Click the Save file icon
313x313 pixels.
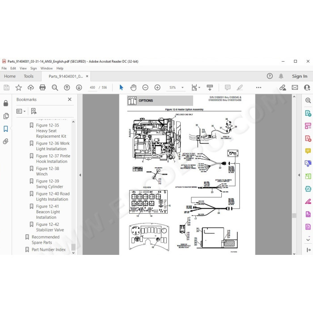coord(6,88)
